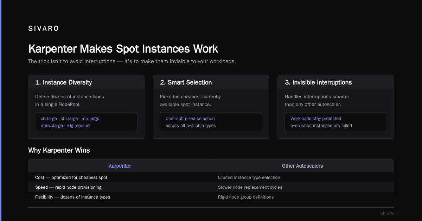Screen dimensions: 422x221
Task: Select the '3. Invisible Interruptions' card heading
Action: 318,82
